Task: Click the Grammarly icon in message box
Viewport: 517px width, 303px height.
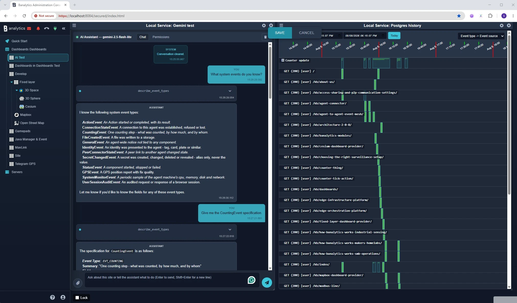Action: (x=252, y=280)
